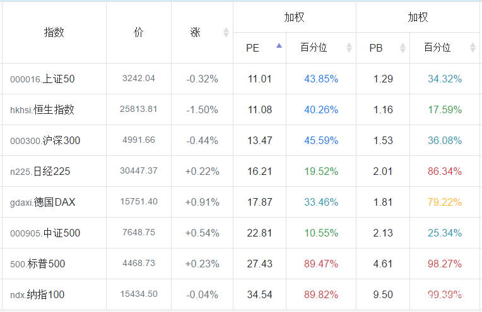Click the PE value 17.87

260,203
